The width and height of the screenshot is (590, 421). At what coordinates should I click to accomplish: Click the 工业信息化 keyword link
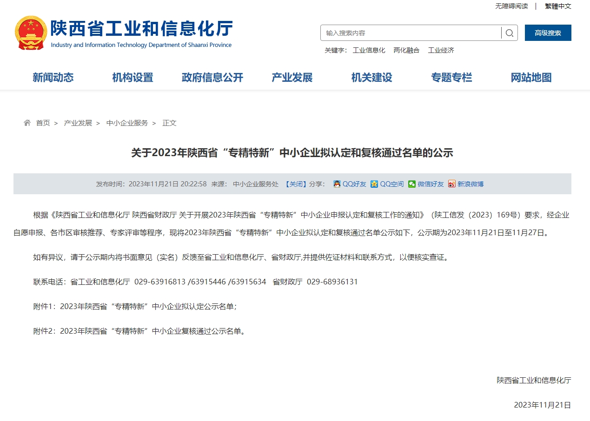point(369,50)
